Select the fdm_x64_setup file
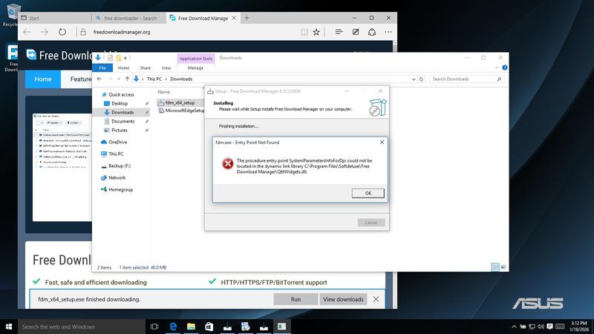 pyautogui.click(x=180, y=102)
